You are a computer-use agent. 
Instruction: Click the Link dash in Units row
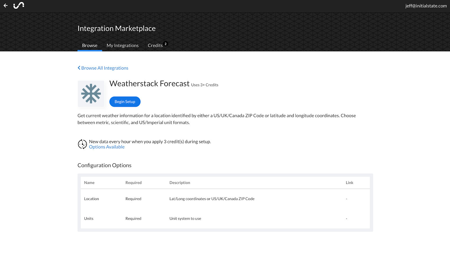(346, 219)
